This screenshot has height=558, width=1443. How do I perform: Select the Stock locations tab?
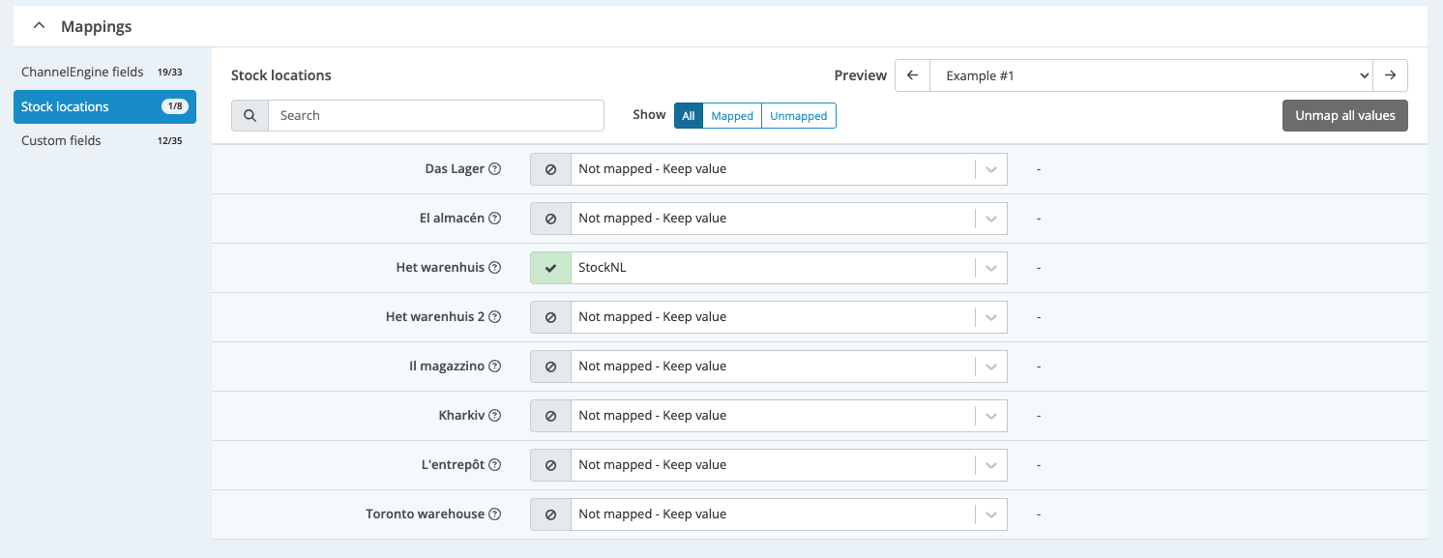(104, 106)
